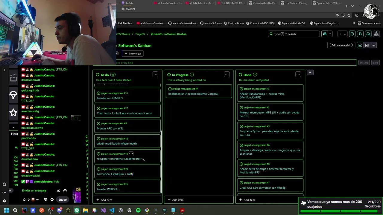Open the Create new plus dropdown
This screenshot has height=215, width=383.
click(342, 34)
